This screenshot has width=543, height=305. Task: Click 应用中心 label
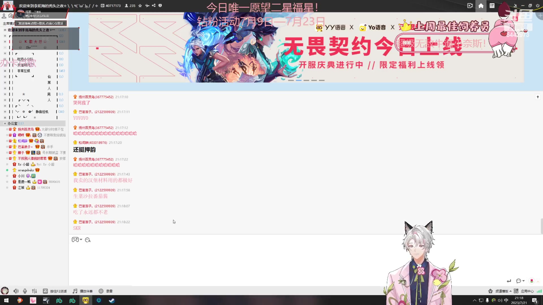coord(527,291)
